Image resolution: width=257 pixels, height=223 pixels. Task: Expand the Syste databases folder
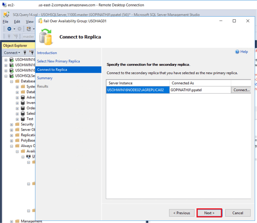click(17, 87)
